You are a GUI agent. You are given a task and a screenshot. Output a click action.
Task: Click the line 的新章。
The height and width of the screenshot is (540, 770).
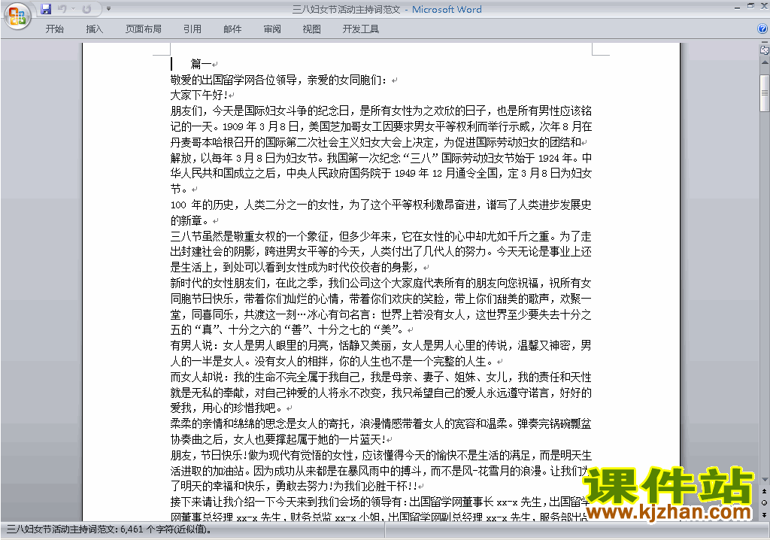(190, 220)
